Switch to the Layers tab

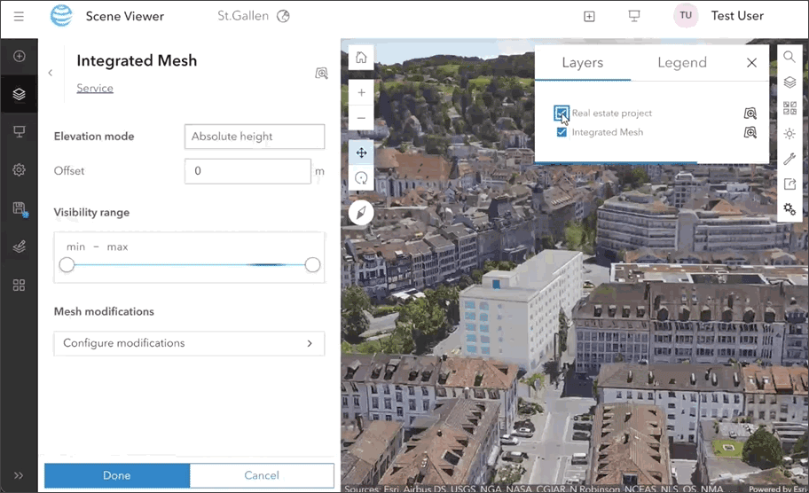point(583,62)
